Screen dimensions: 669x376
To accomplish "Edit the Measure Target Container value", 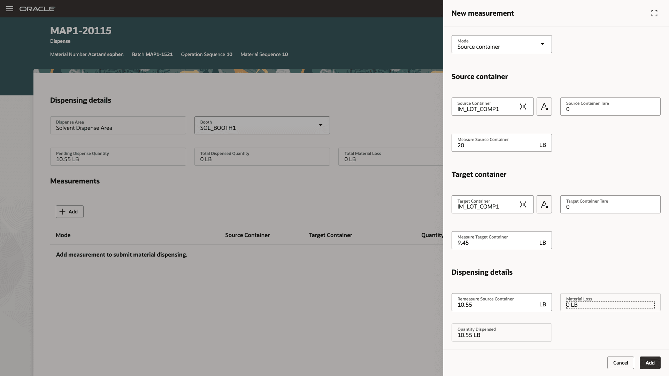I will tap(502, 240).
